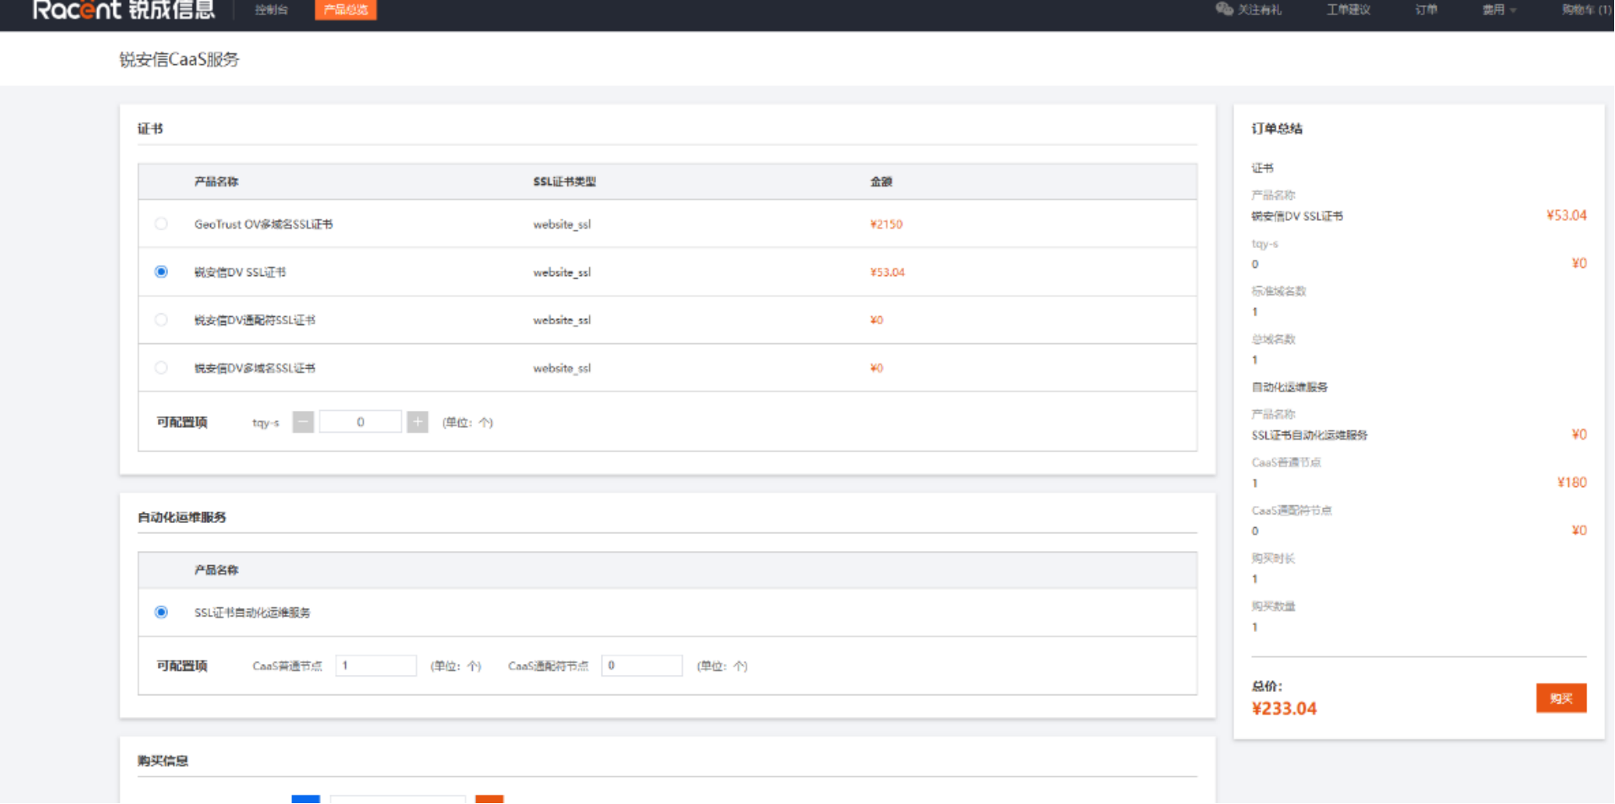1615x804 pixels.
Task: Click the ¥2150 price in the GeoTrust row
Action: click(x=886, y=224)
